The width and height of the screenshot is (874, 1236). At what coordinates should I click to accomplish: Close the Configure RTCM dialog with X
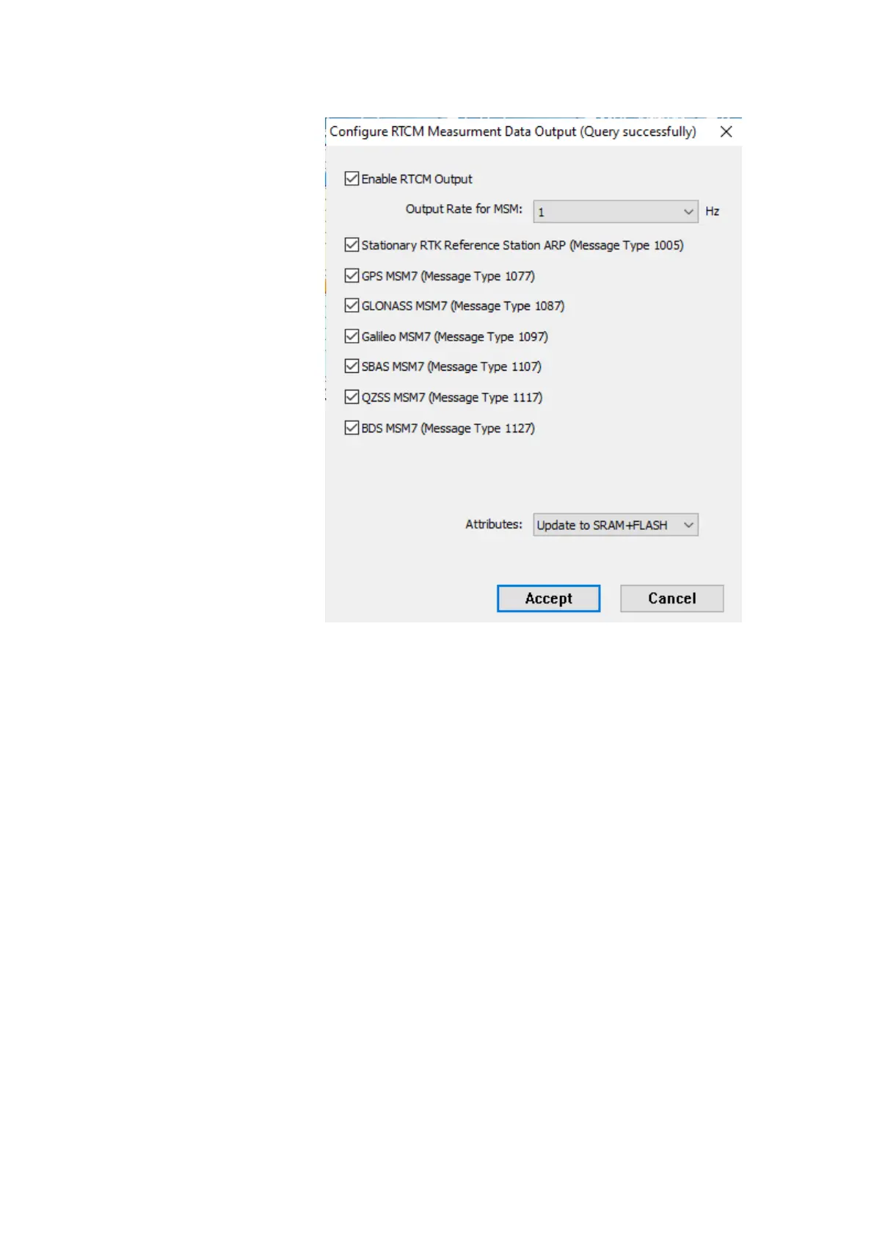click(x=726, y=131)
